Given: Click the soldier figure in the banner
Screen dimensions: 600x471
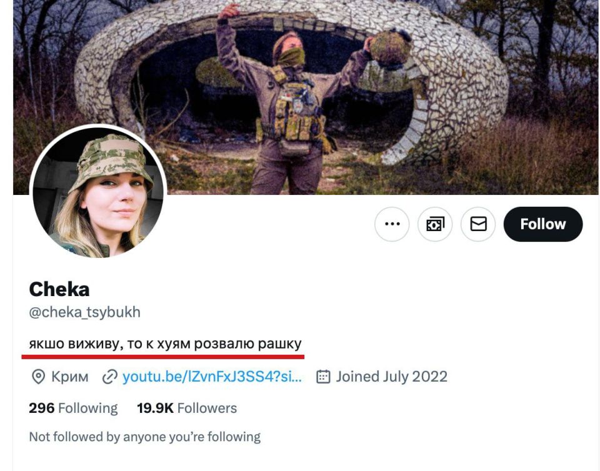Looking at the screenshot, I should pyautogui.click(x=292, y=112).
